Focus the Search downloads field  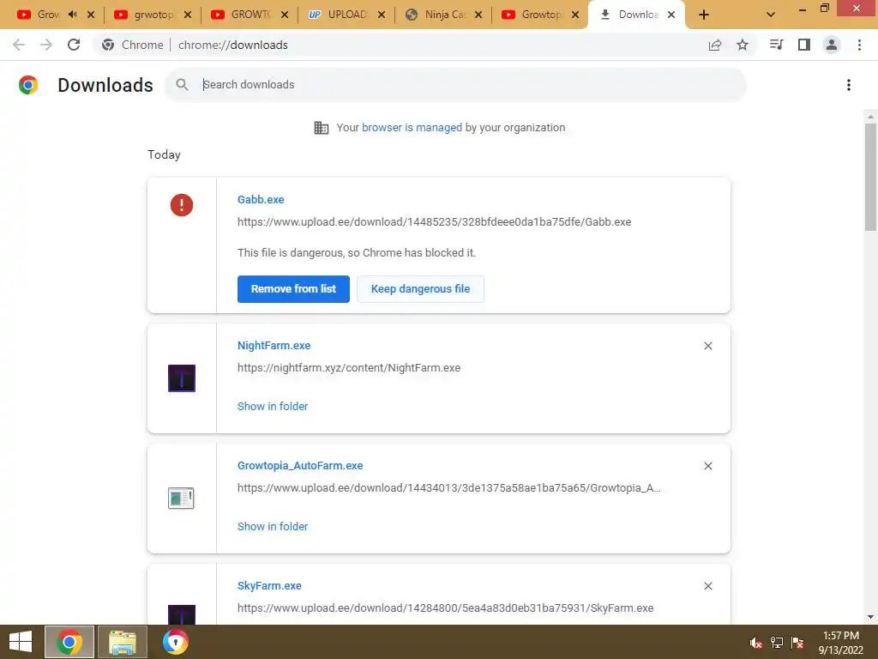tap(455, 85)
